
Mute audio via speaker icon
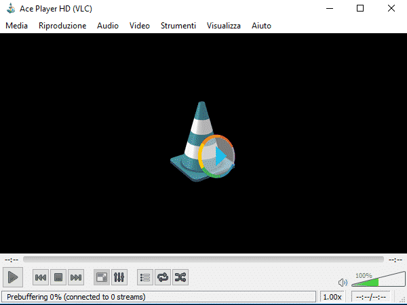[x=343, y=282]
